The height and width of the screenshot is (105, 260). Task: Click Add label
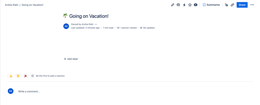(71, 59)
